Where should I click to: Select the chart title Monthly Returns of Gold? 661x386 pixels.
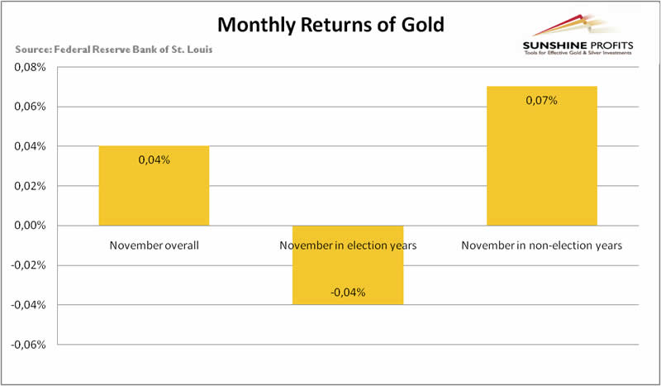coord(331,23)
